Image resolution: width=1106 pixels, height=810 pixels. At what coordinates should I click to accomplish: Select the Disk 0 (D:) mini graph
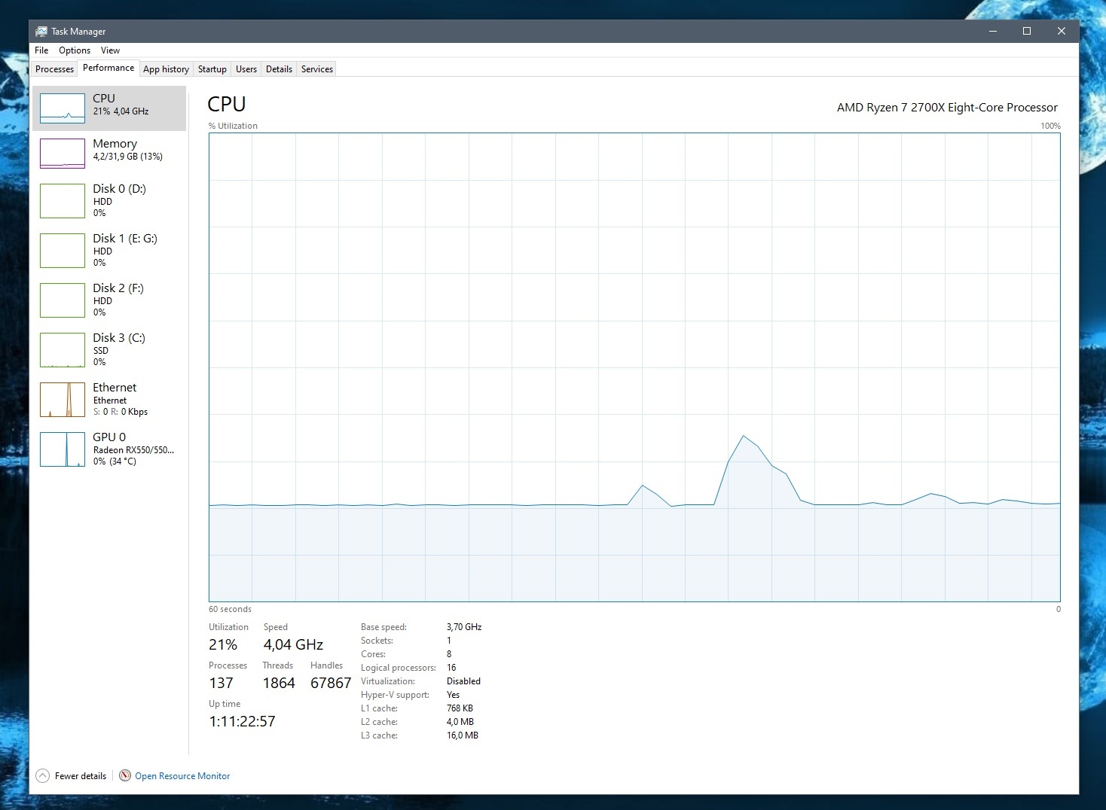tap(63, 201)
